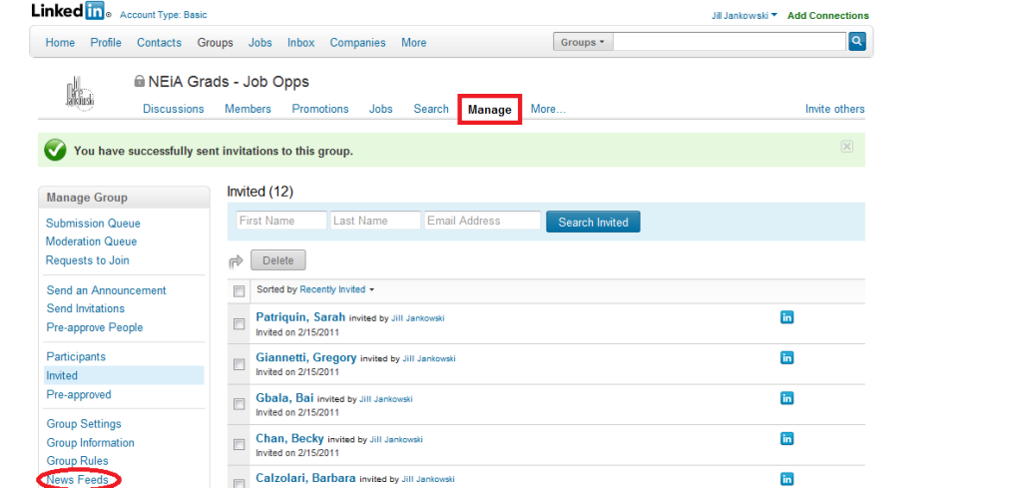Open the More menu in main navigation
The width and height of the screenshot is (1022, 488).
tap(414, 42)
